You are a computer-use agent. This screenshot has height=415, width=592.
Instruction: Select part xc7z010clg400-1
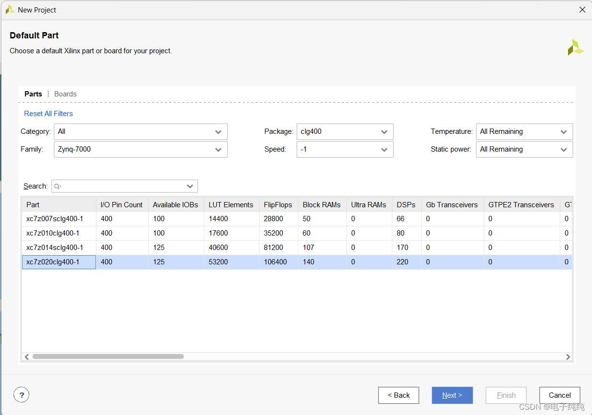[x=53, y=233]
